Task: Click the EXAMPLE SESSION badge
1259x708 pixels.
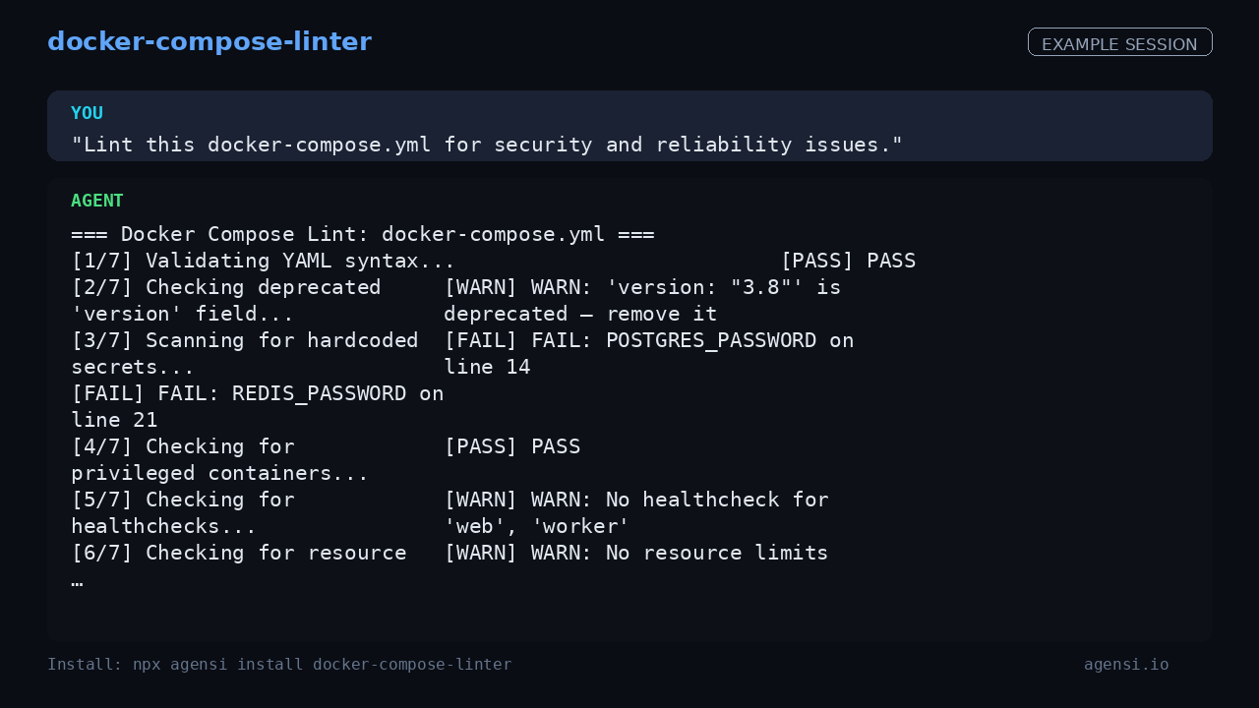Action: pos(1119,42)
